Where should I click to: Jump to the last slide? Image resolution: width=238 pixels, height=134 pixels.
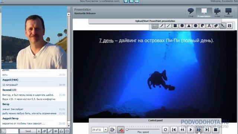point(207,130)
